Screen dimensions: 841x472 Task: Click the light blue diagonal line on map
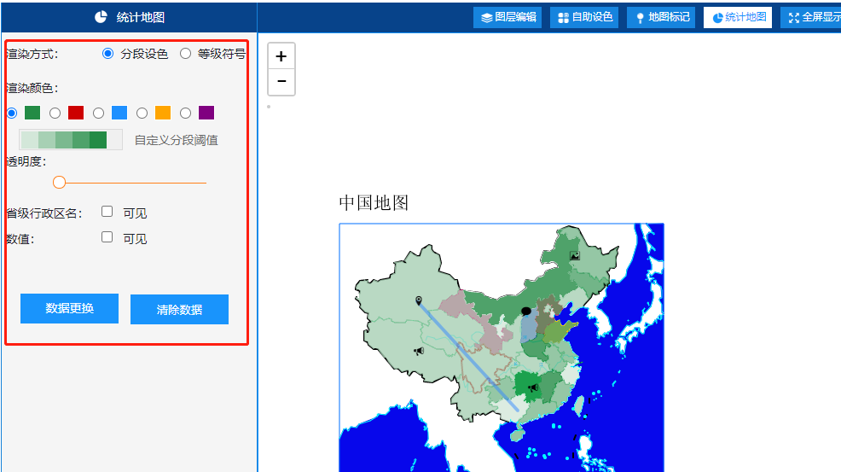pyautogui.click(x=468, y=357)
